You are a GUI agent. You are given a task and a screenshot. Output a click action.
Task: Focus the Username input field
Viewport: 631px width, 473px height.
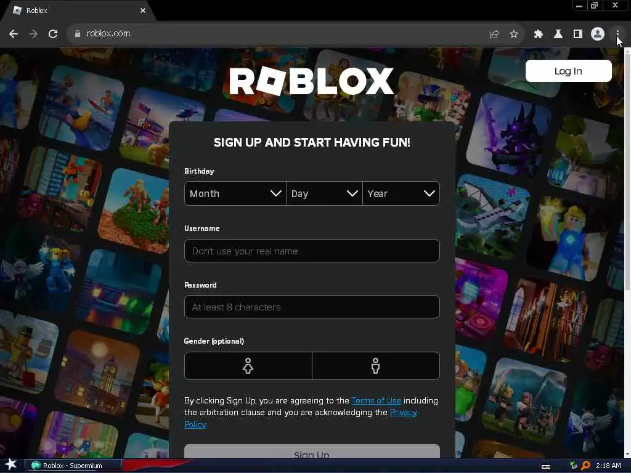point(312,251)
